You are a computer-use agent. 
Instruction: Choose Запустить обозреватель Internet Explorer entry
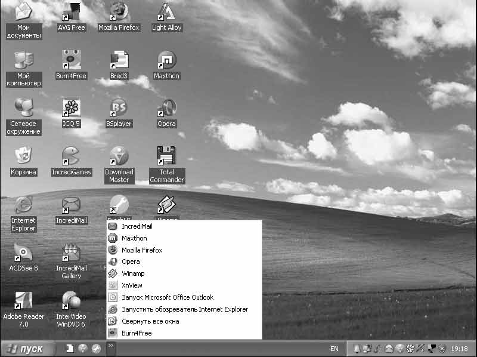pos(184,309)
